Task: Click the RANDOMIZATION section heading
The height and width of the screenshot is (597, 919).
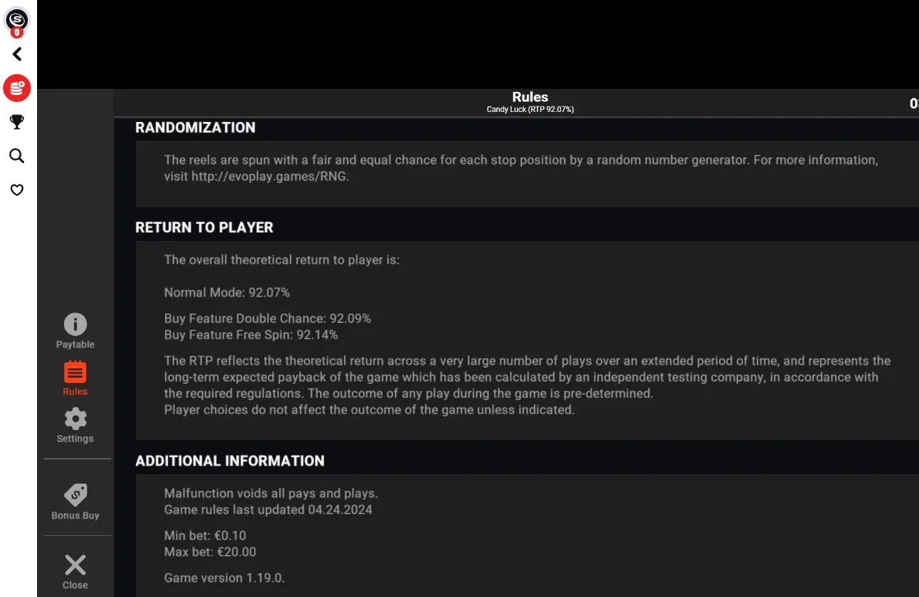Action: [x=195, y=128]
